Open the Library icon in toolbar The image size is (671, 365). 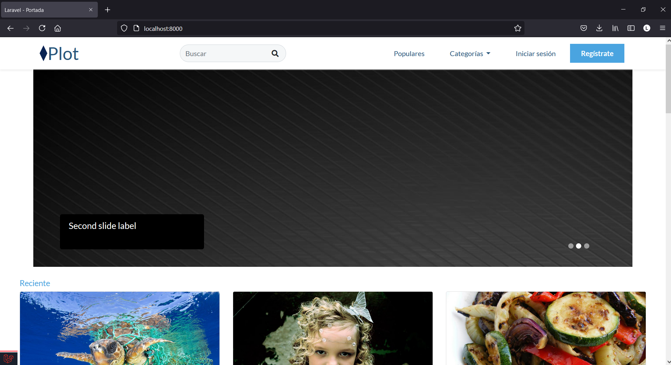(x=615, y=28)
